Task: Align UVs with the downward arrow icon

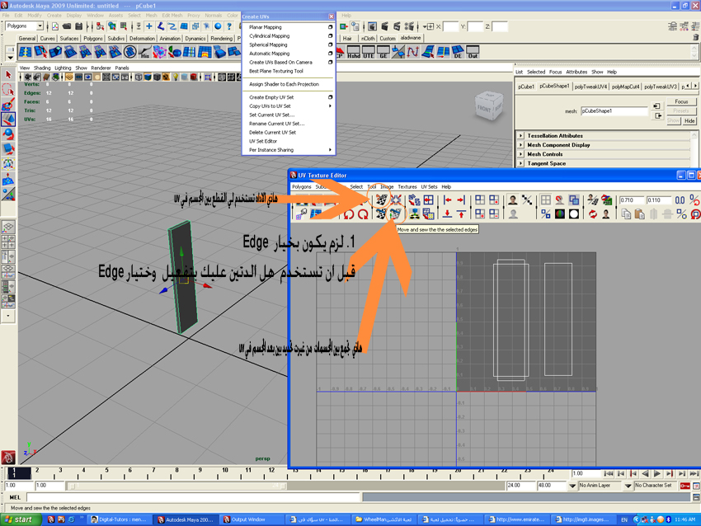Action: (448, 214)
